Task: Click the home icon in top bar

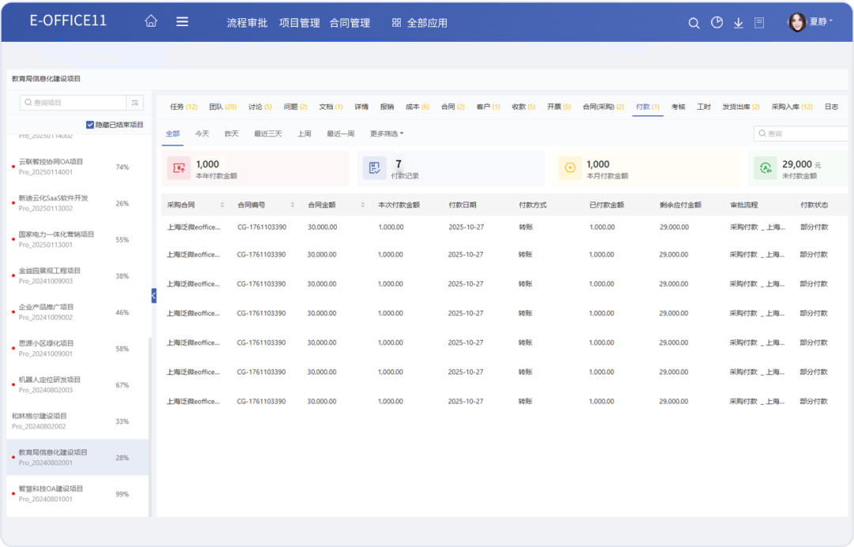Action: pyautogui.click(x=151, y=22)
